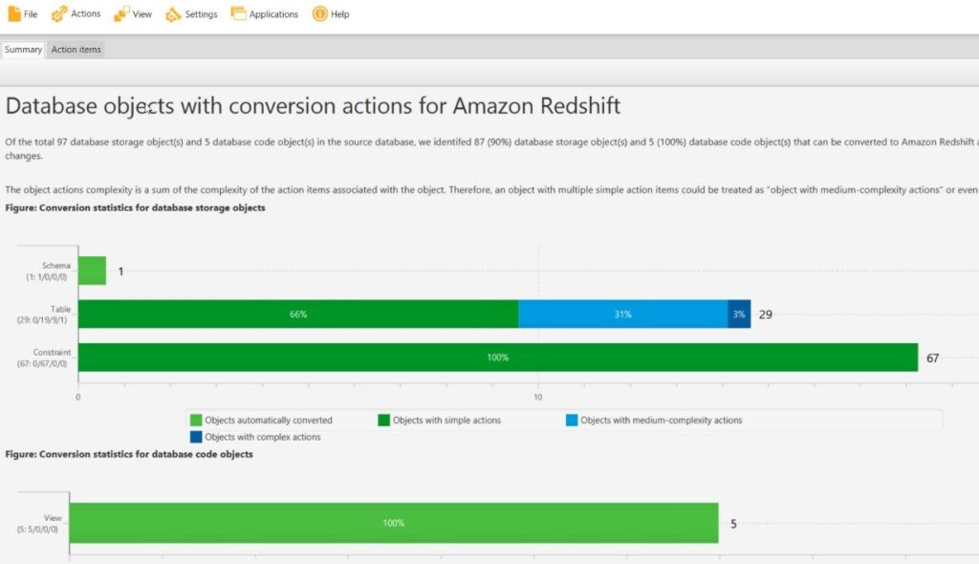Click the View menu icon
Viewport: 979px width, 564px height.
(x=121, y=13)
